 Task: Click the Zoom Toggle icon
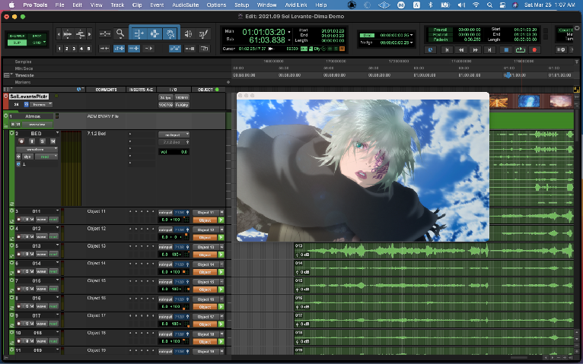click(105, 33)
